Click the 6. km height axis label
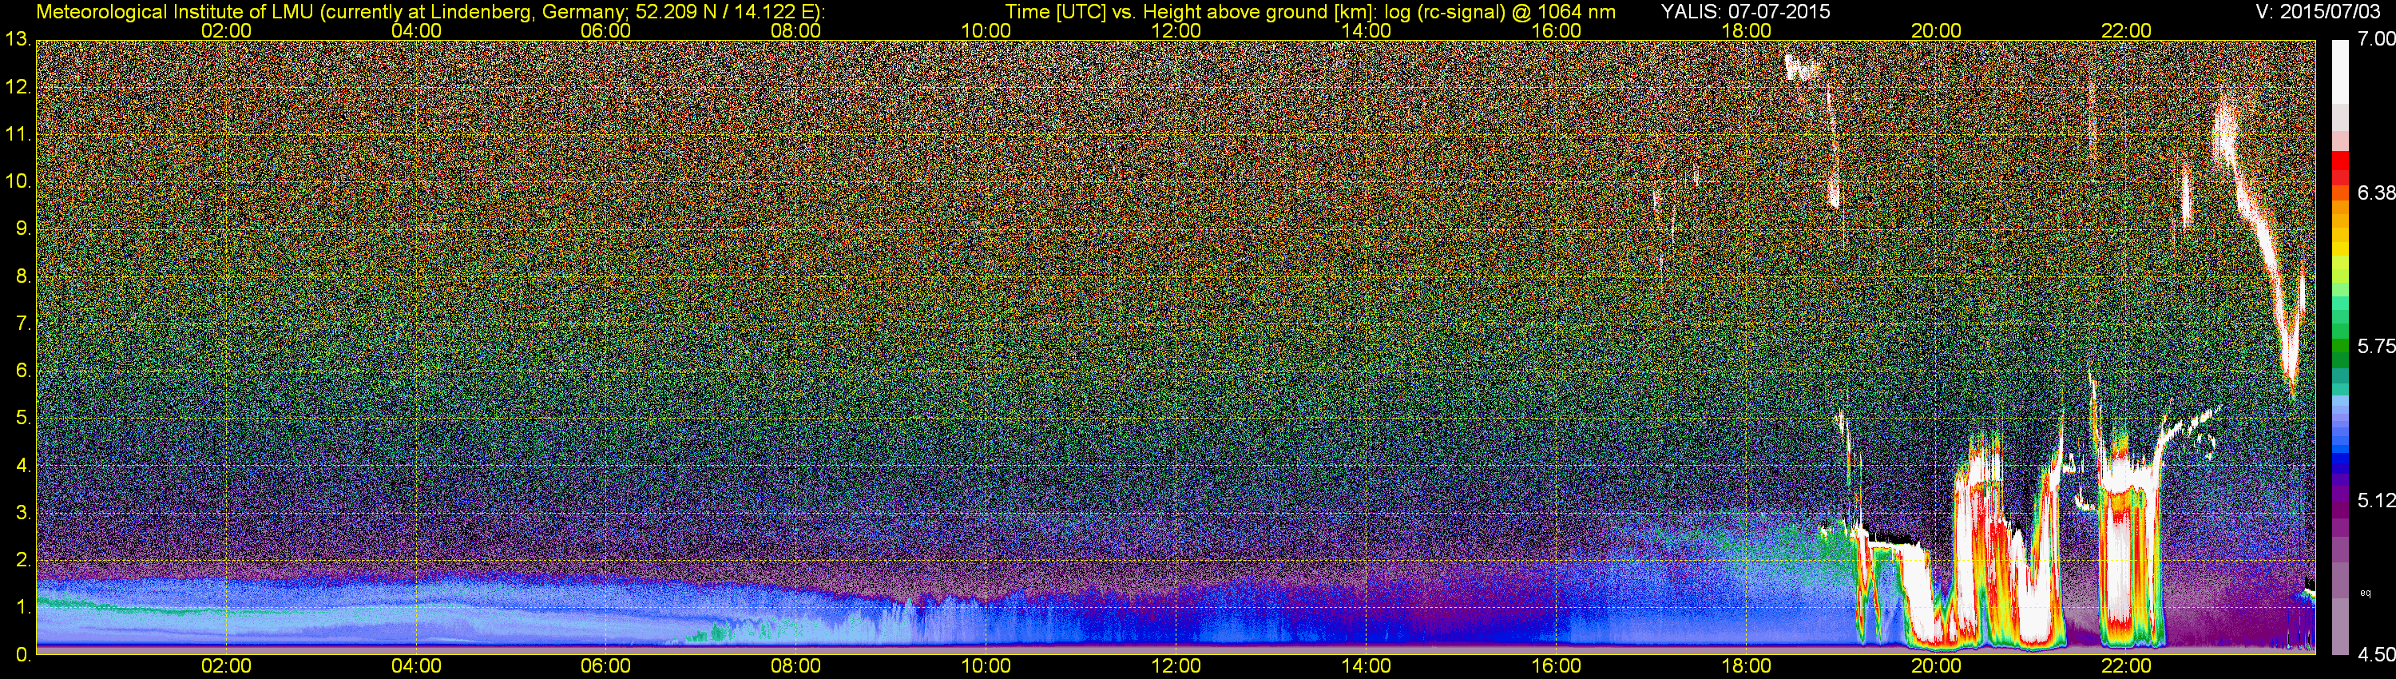 23,371
